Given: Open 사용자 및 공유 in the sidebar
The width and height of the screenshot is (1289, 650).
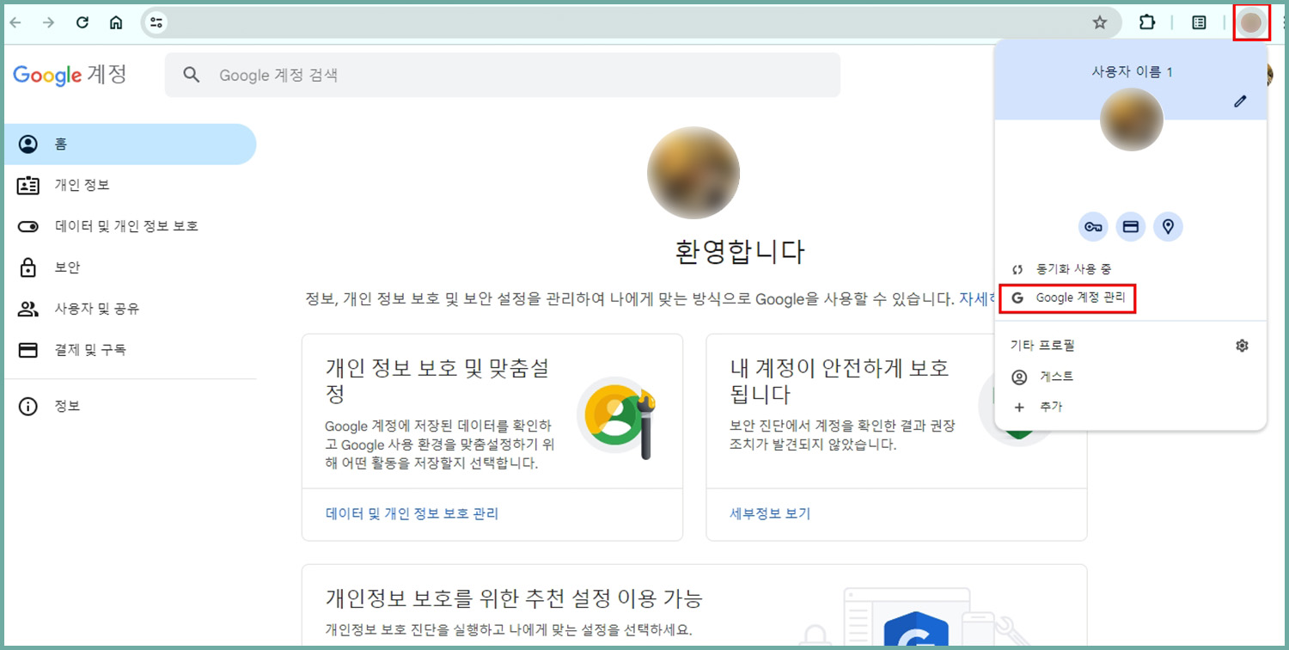Looking at the screenshot, I should [x=131, y=309].
